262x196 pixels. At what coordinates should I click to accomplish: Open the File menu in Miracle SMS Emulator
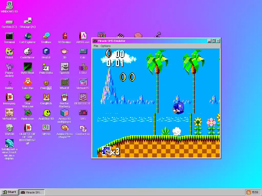96,46
